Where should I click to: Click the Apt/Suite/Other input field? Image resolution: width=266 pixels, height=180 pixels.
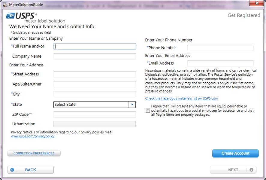coord(95,84)
